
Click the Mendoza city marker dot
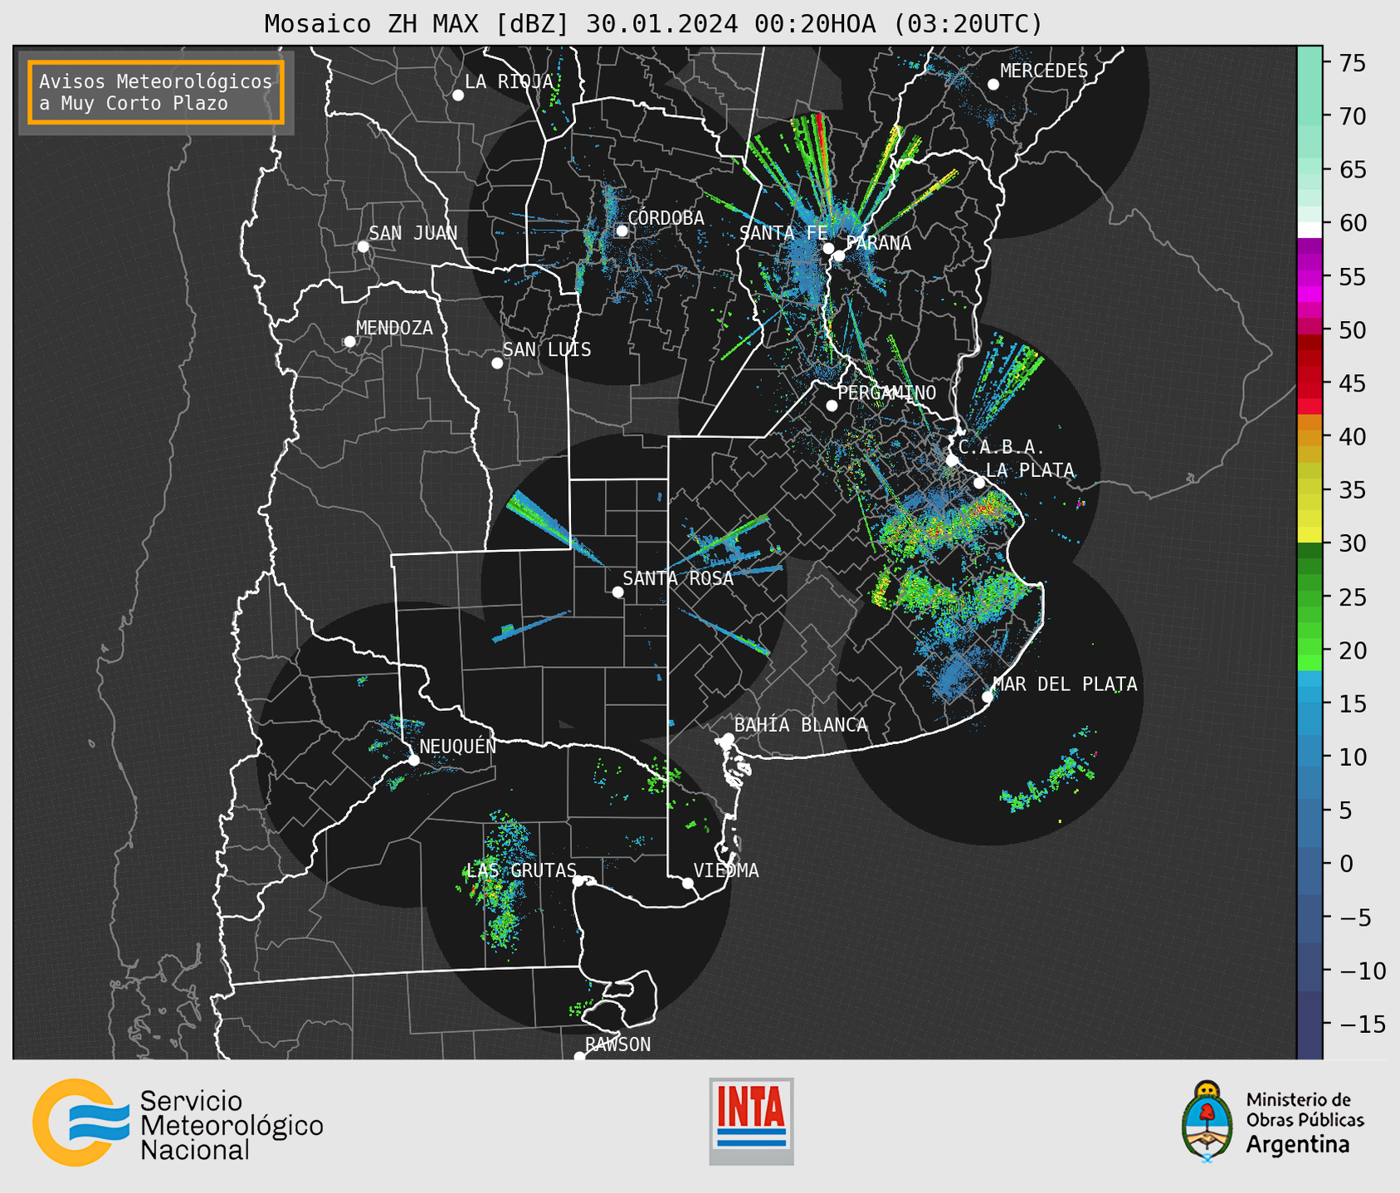pyautogui.click(x=350, y=342)
